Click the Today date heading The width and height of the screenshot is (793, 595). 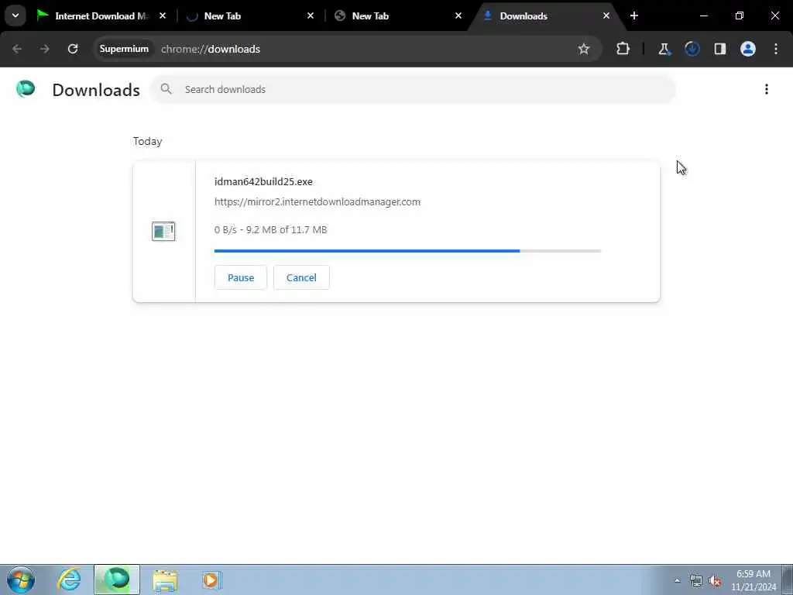148,141
